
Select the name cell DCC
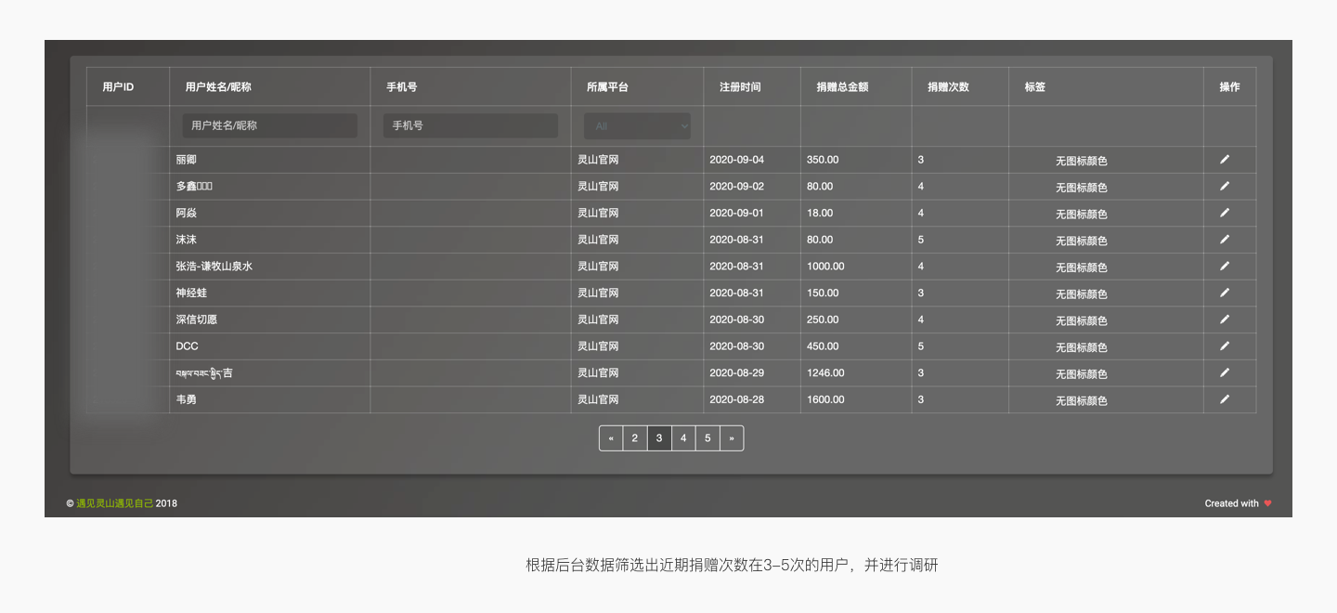187,346
